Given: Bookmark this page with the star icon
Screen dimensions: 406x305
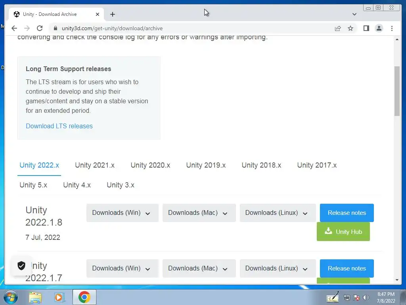Looking at the screenshot, I should click(350, 28).
